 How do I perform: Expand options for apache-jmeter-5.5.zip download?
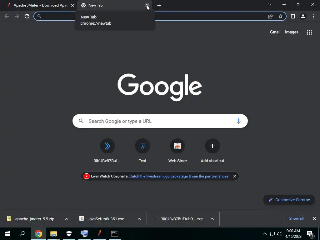pos(67,219)
